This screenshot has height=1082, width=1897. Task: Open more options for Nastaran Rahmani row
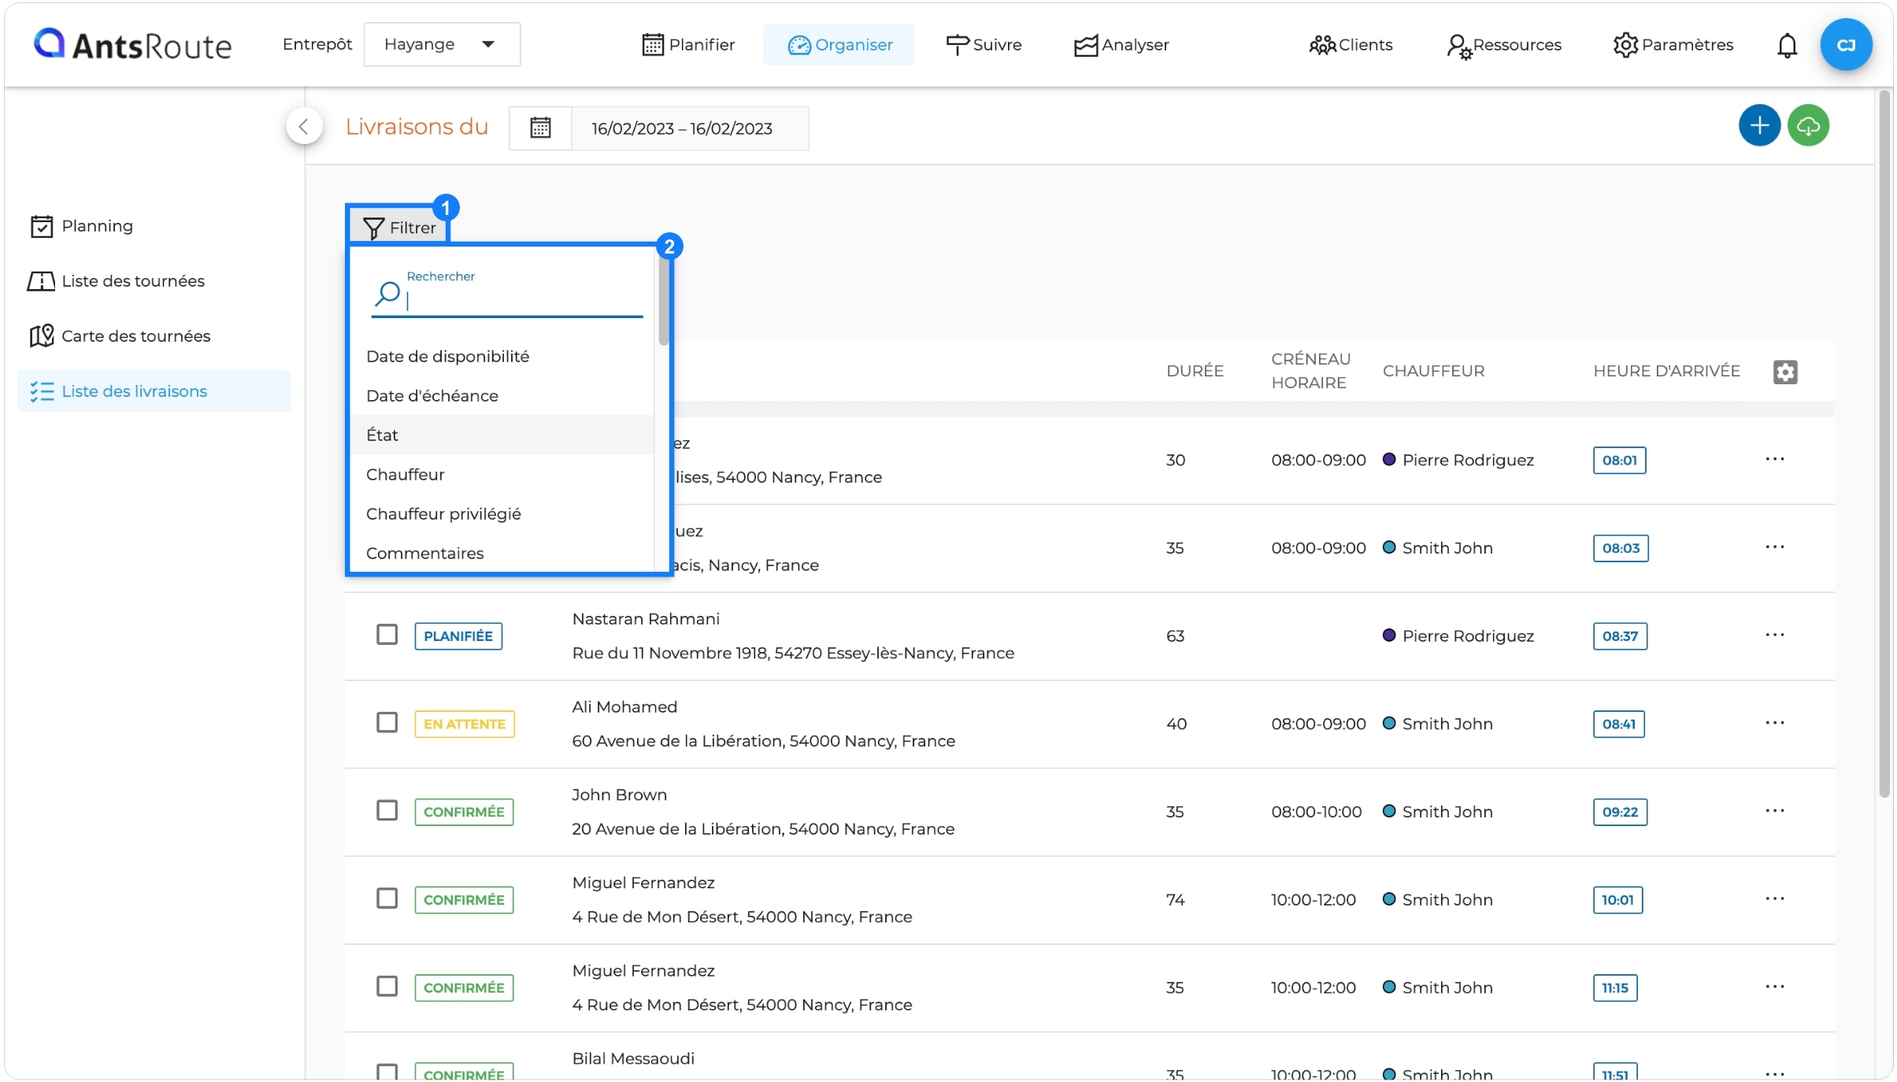coord(1774,635)
